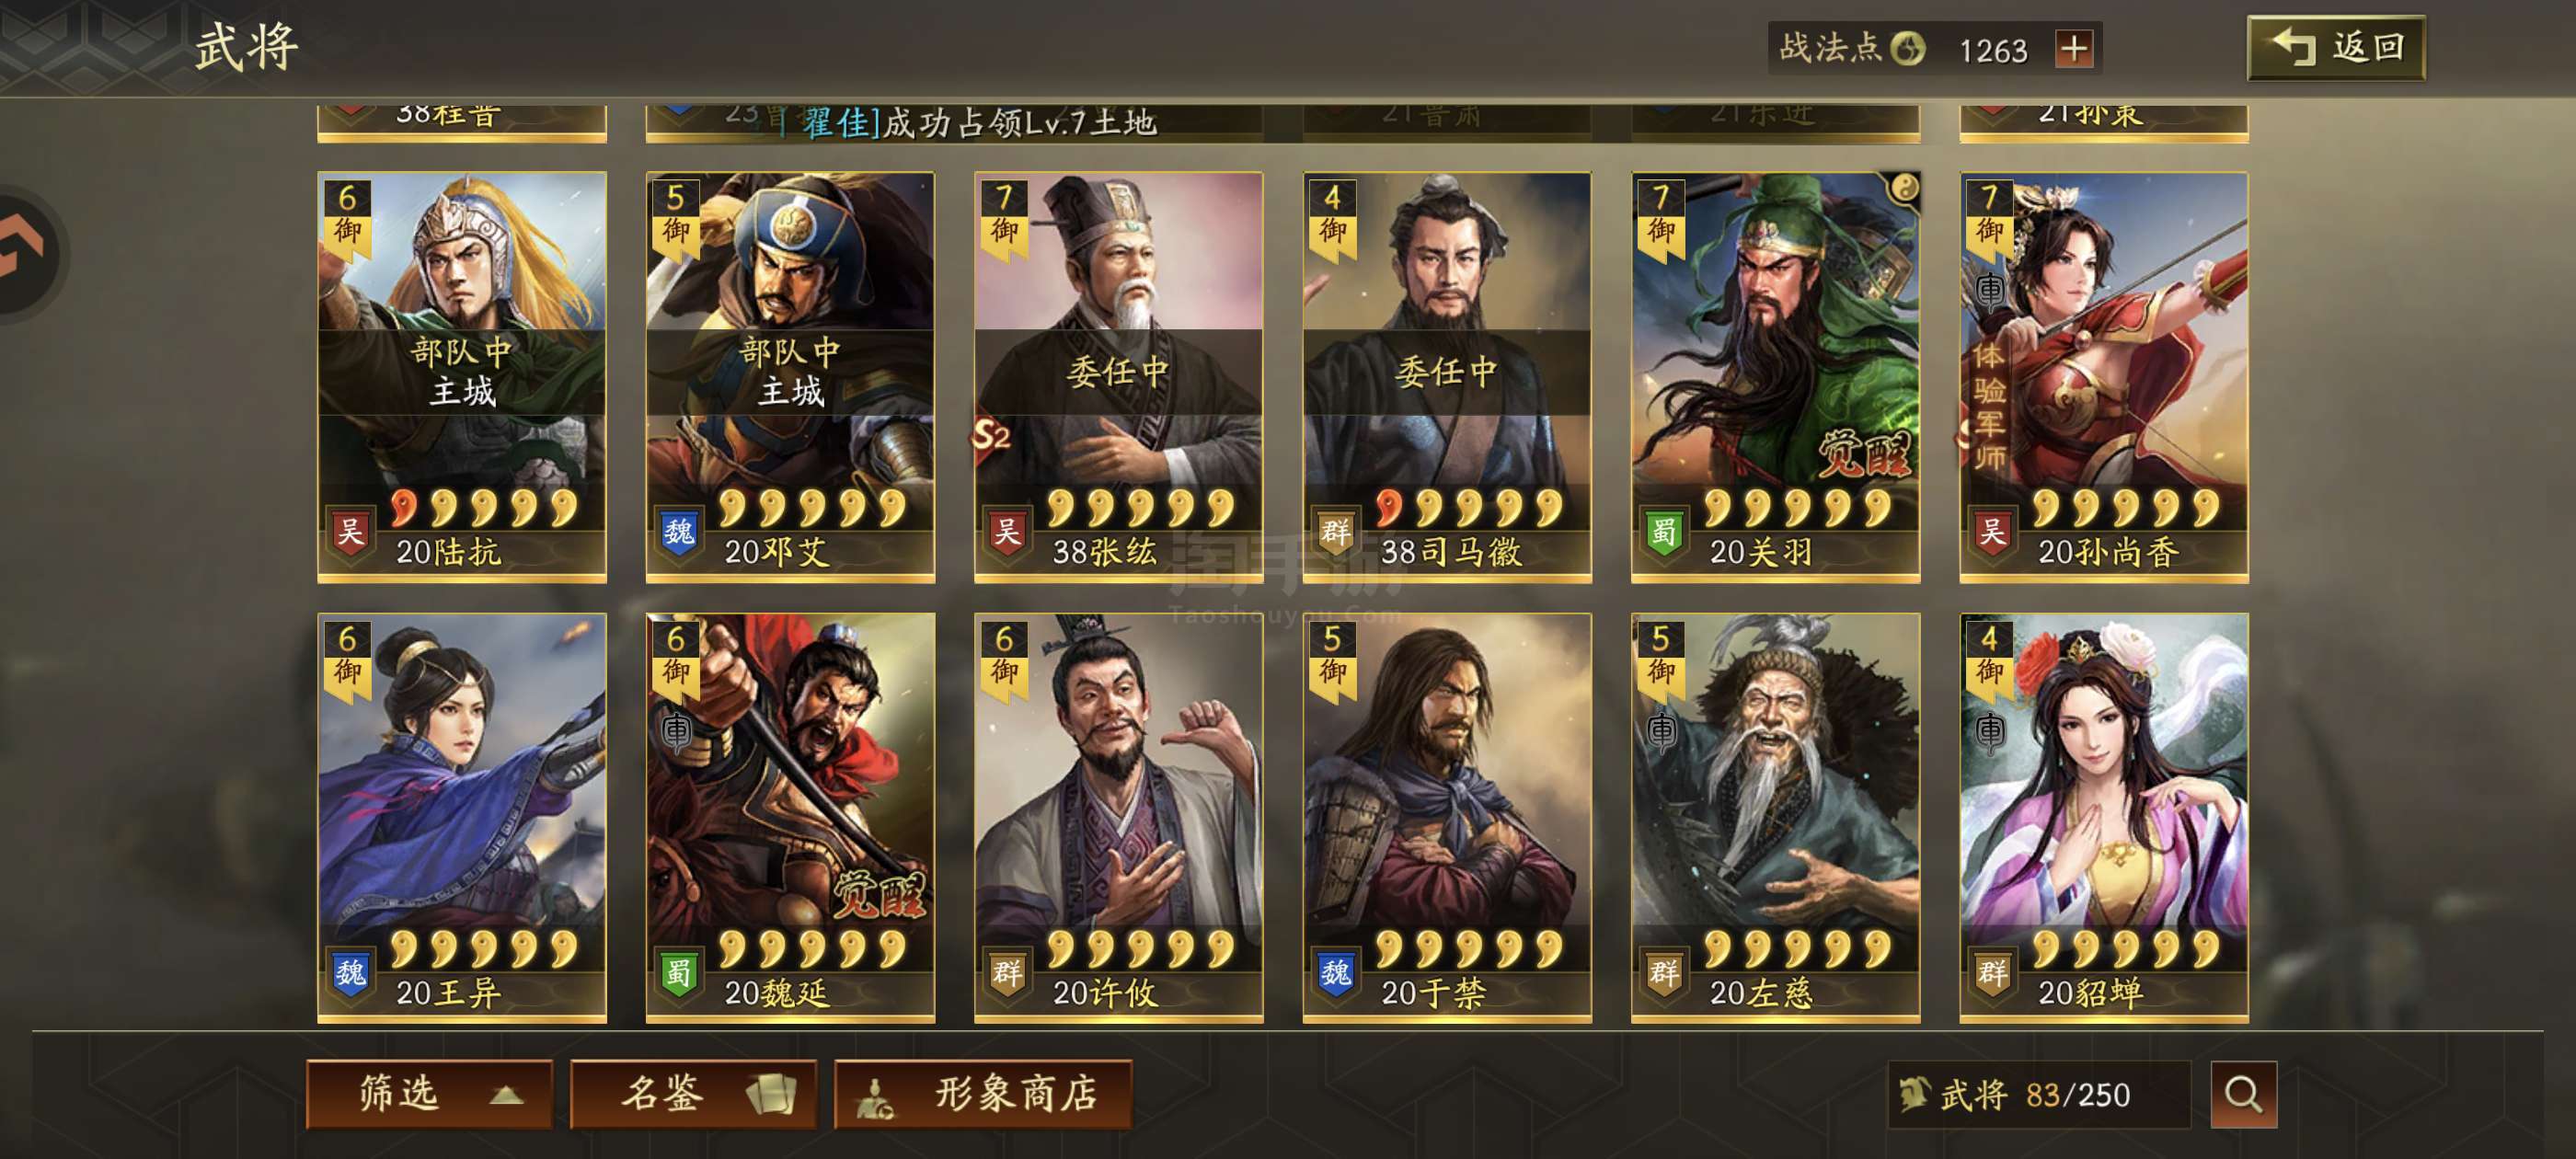Image resolution: width=2576 pixels, height=1159 pixels.
Task: Open the 孙尚香 general card
Action: pyautogui.click(x=2104, y=377)
